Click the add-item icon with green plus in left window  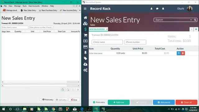pyautogui.click(x=63, y=90)
